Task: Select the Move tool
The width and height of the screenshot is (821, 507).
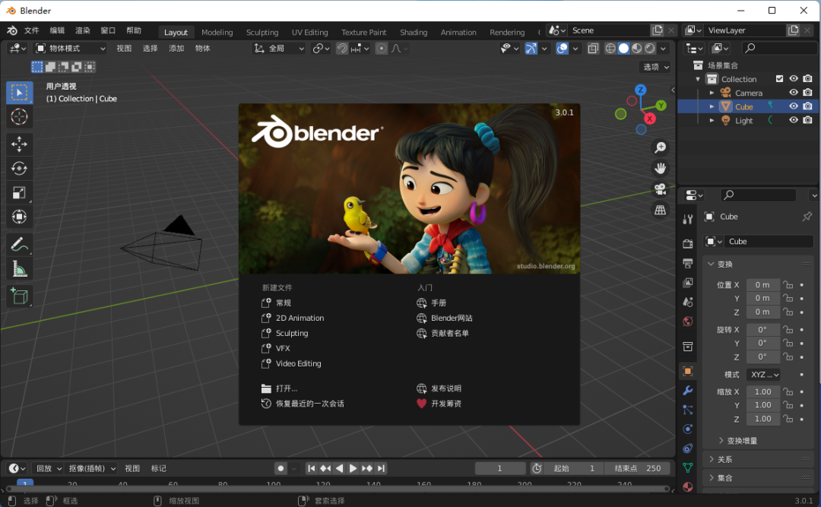Action: coord(19,144)
